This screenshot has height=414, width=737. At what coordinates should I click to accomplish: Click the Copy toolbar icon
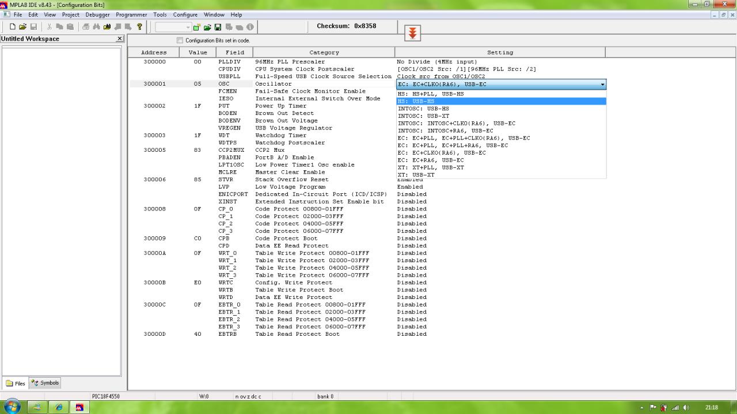60,27
